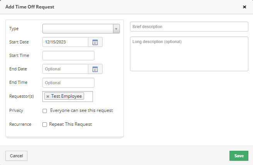253x165 pixels.
Task: Focus the Brief description field
Action: tap(189, 27)
